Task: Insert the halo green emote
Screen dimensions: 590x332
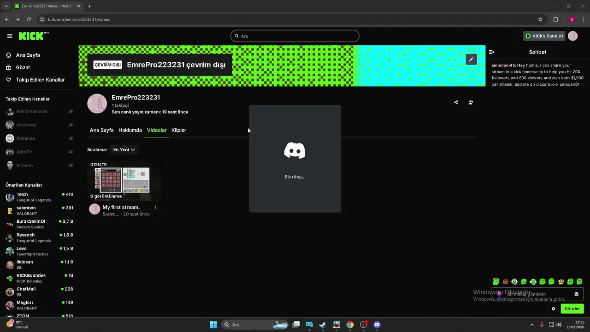Action: [496, 281]
